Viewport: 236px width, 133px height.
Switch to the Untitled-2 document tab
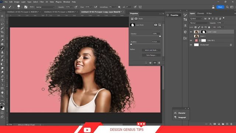click(x=60, y=12)
